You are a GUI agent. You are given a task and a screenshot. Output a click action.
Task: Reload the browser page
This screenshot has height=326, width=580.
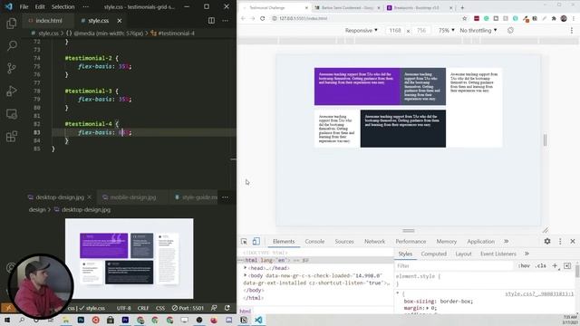click(x=262, y=18)
